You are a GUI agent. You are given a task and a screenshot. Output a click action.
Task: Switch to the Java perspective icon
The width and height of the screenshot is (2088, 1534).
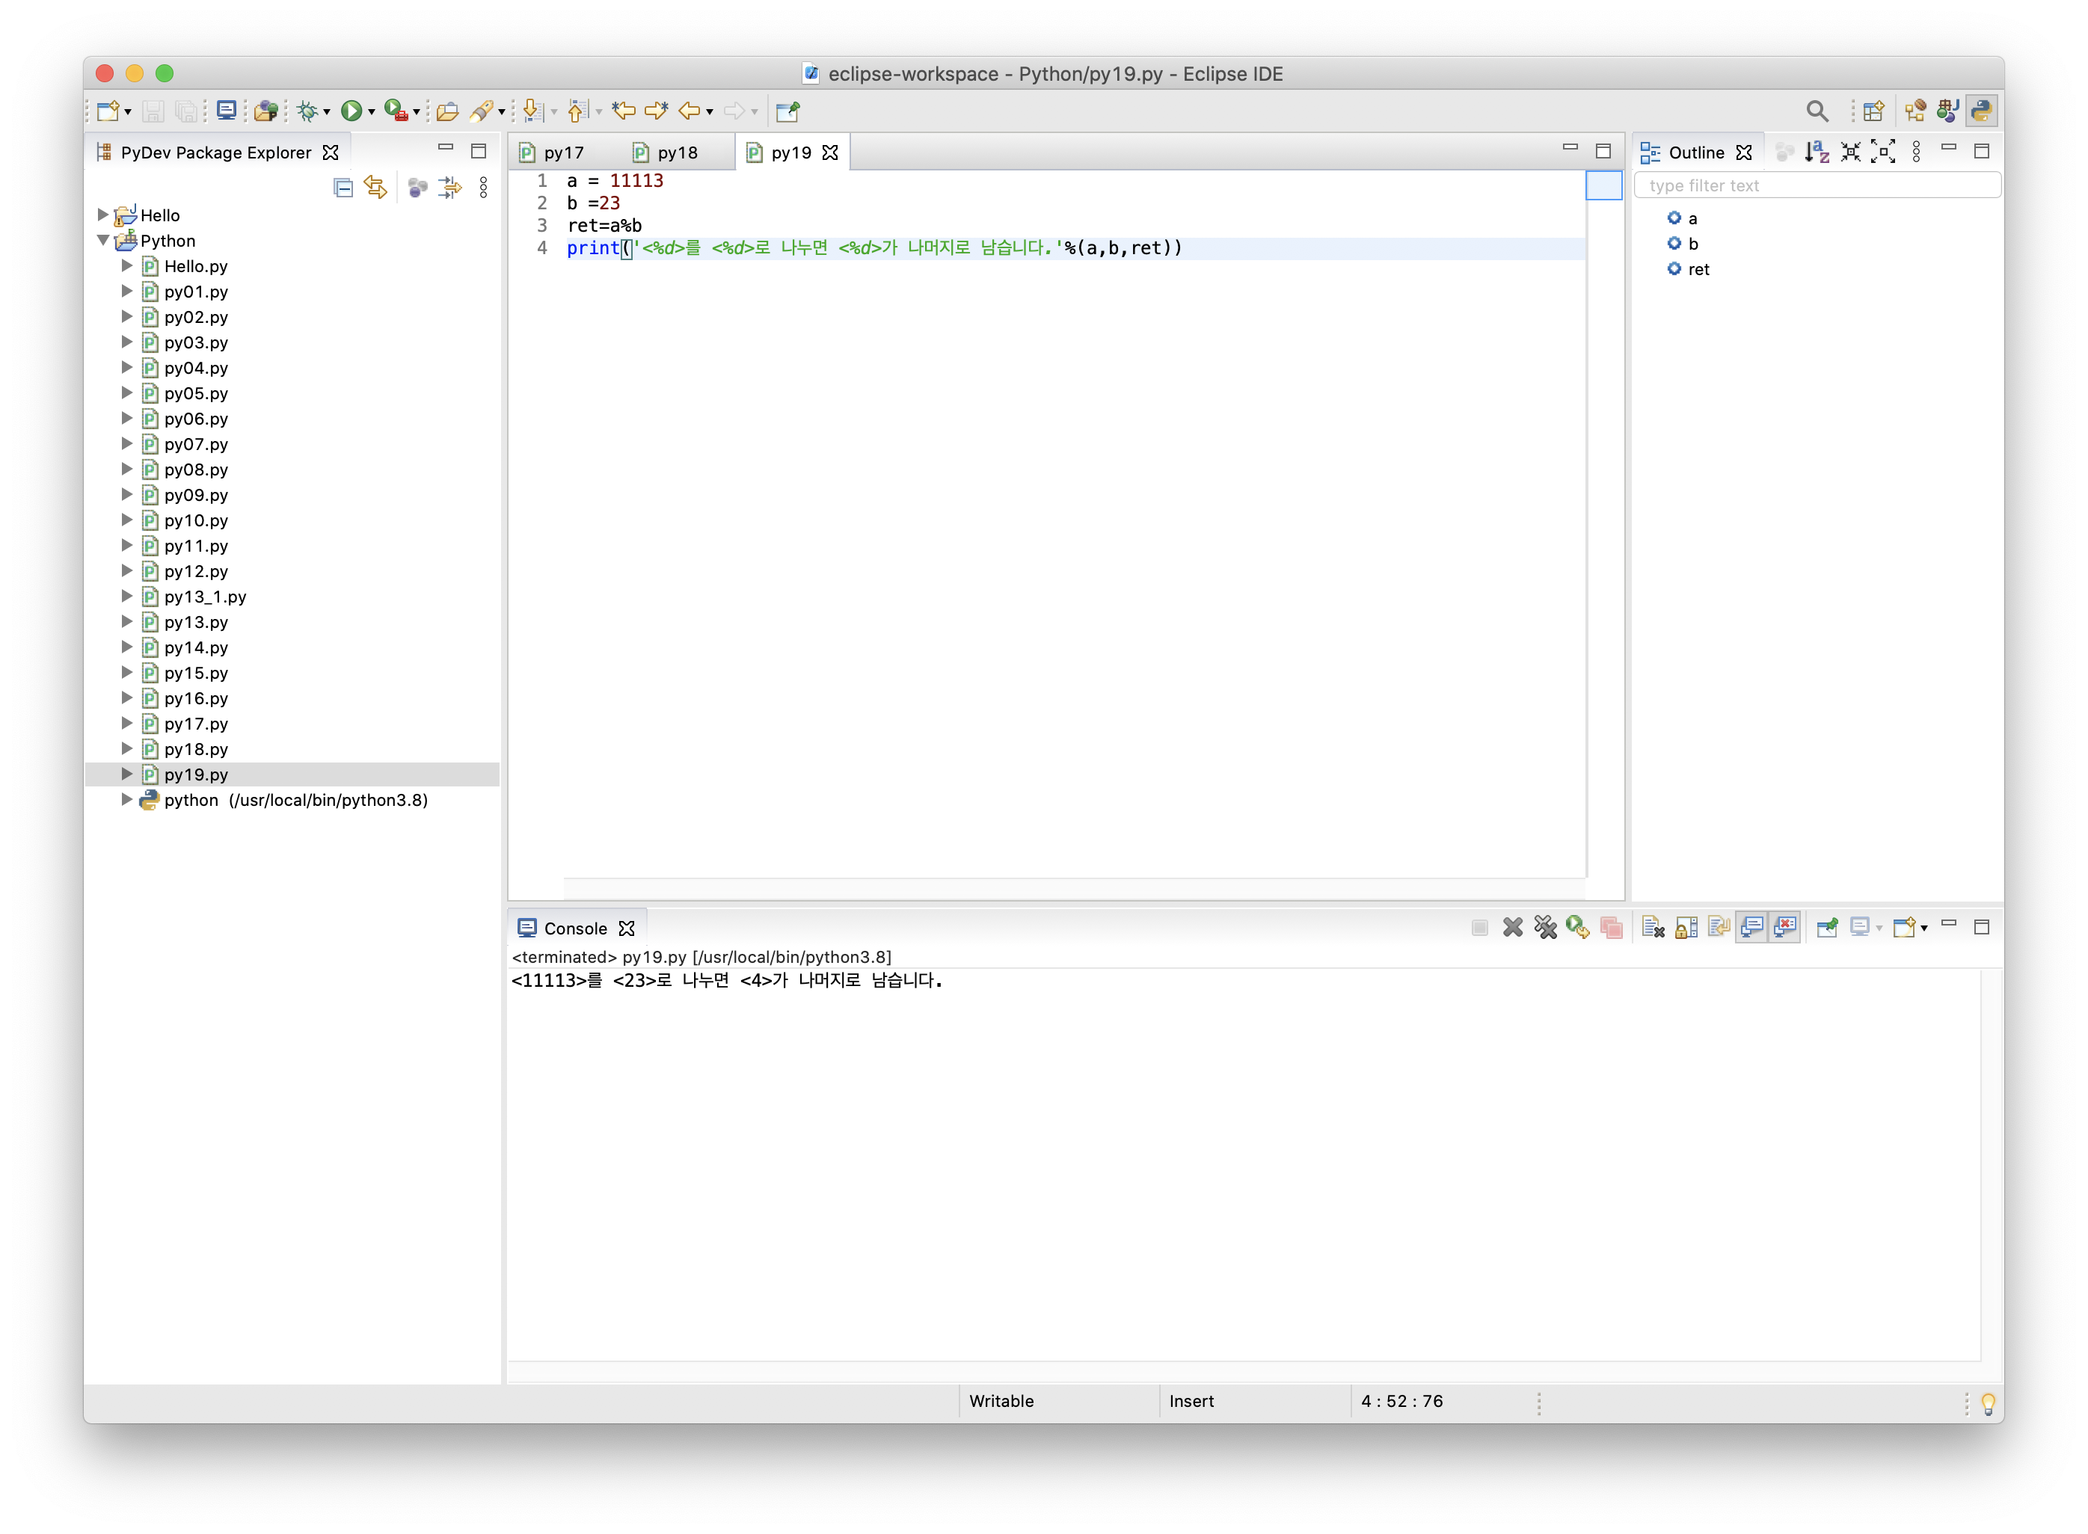(x=1947, y=111)
